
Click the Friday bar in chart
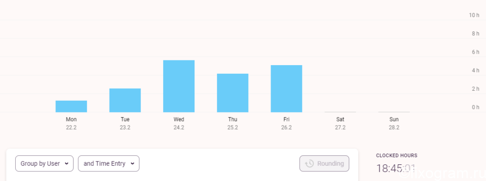pyautogui.click(x=286, y=89)
